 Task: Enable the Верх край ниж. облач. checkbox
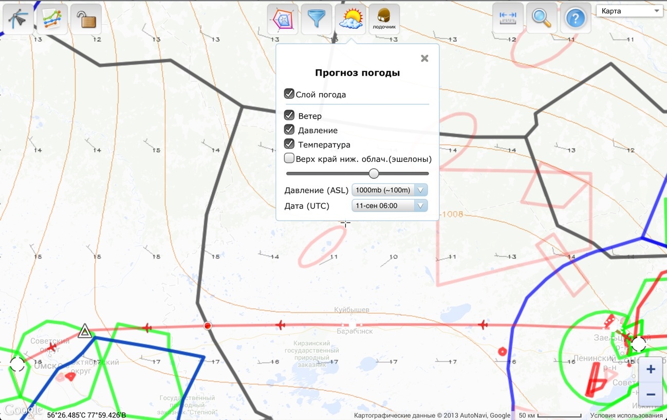pos(289,158)
